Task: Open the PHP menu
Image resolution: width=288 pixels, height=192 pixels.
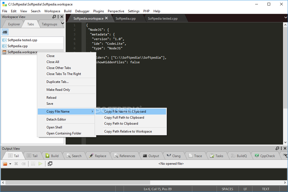Action: [146, 11]
